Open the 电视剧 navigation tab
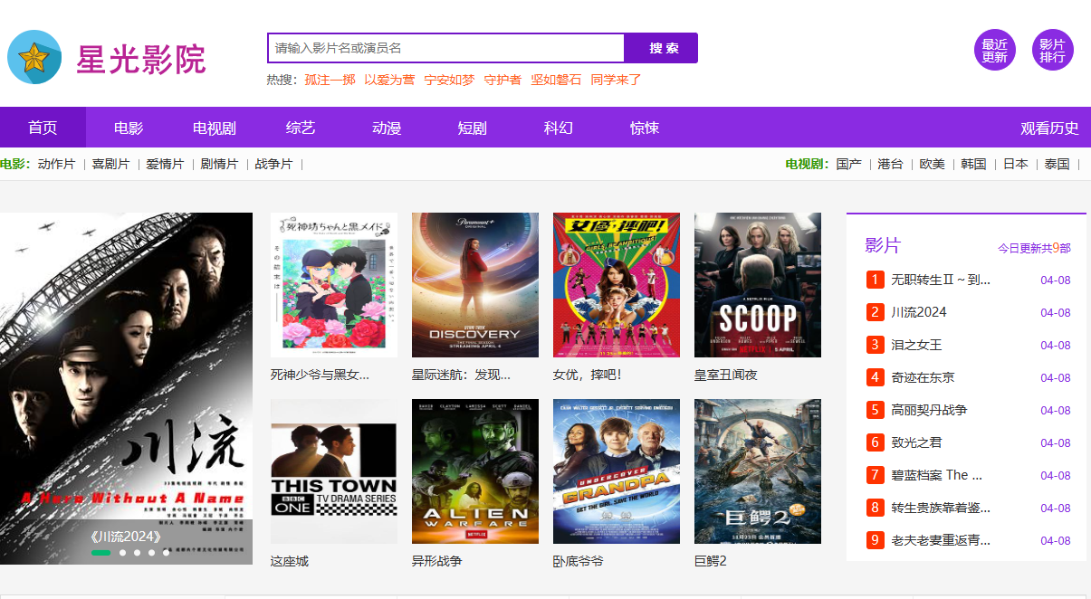 coord(215,128)
